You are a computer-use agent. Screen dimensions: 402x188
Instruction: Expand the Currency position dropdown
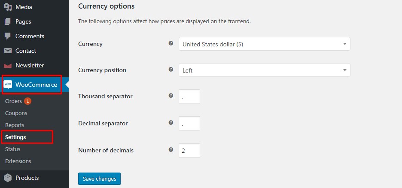tap(264, 70)
